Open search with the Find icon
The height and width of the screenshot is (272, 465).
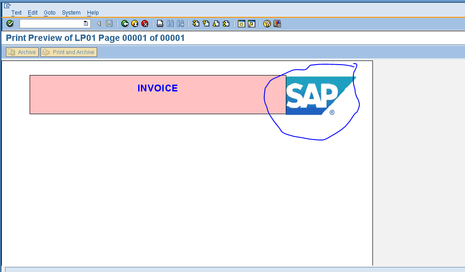pyautogui.click(x=170, y=23)
